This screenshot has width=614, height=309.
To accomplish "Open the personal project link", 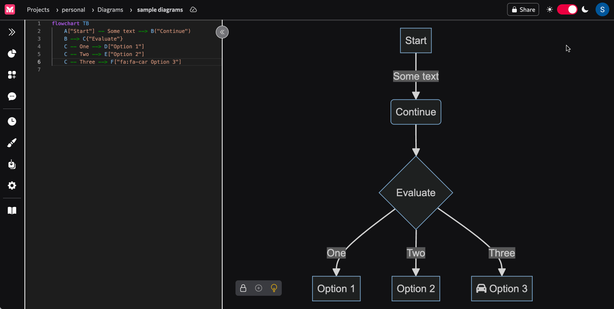I will pos(73,9).
